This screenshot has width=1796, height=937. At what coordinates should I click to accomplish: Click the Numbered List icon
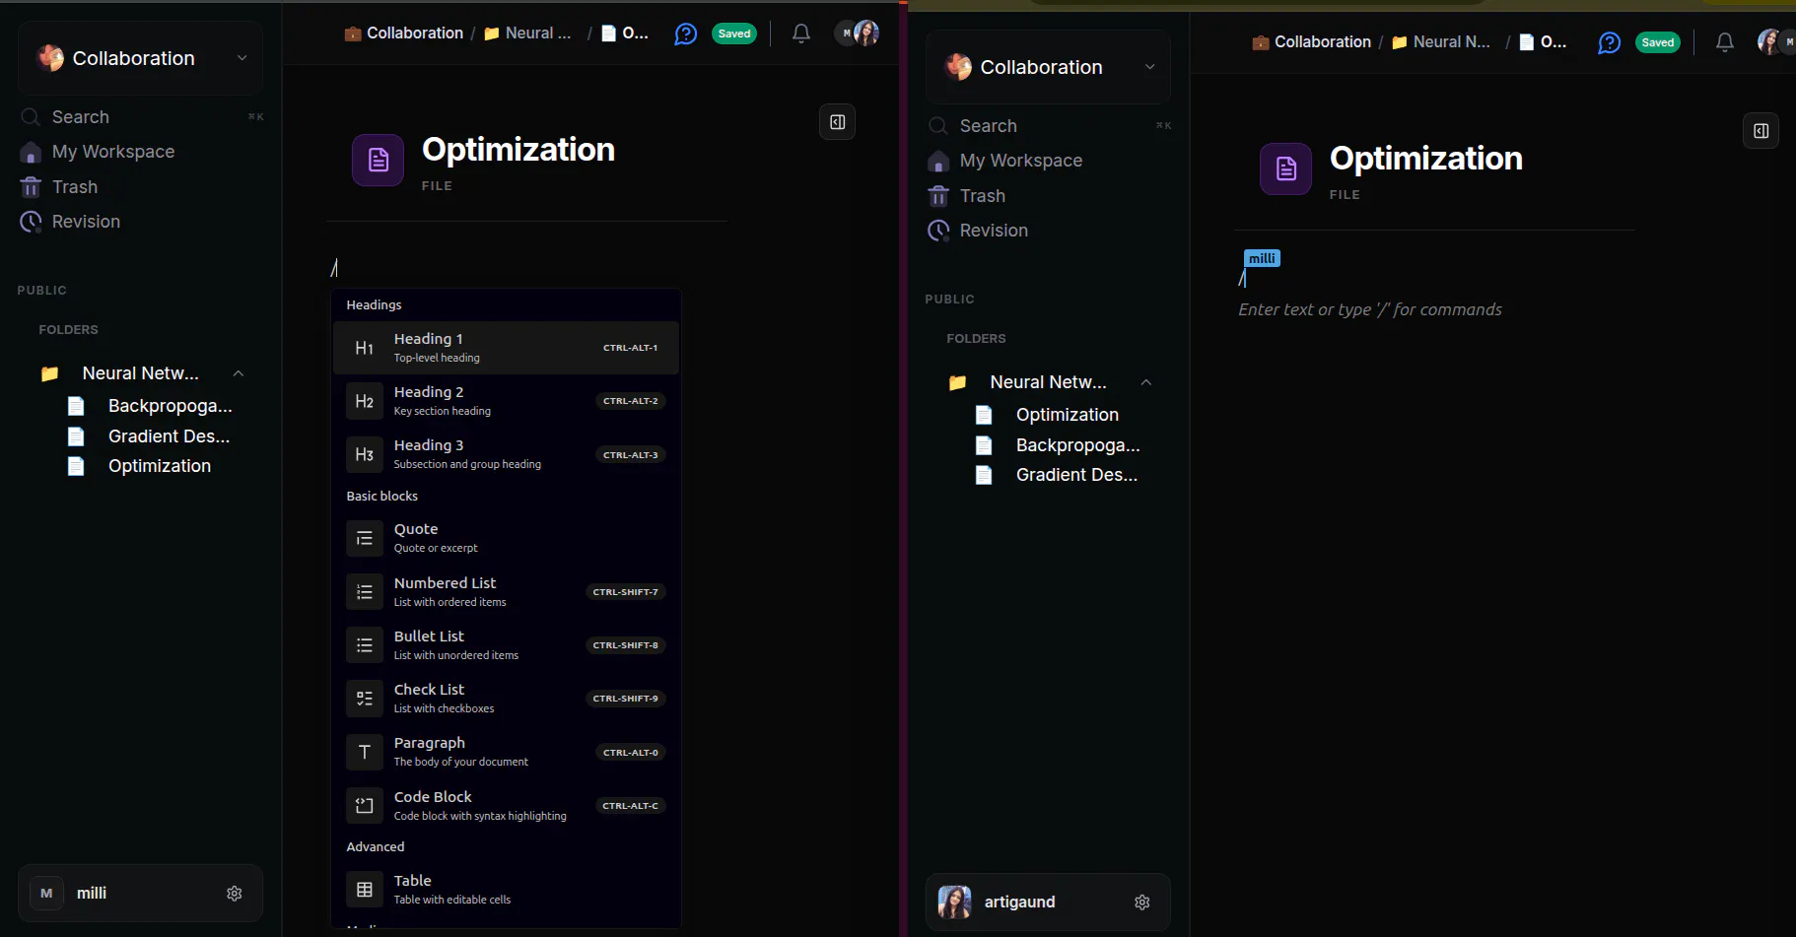(365, 591)
